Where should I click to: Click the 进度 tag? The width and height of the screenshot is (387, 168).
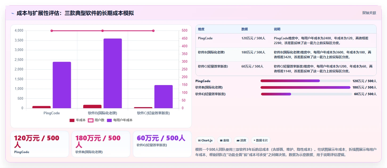click(241, 140)
